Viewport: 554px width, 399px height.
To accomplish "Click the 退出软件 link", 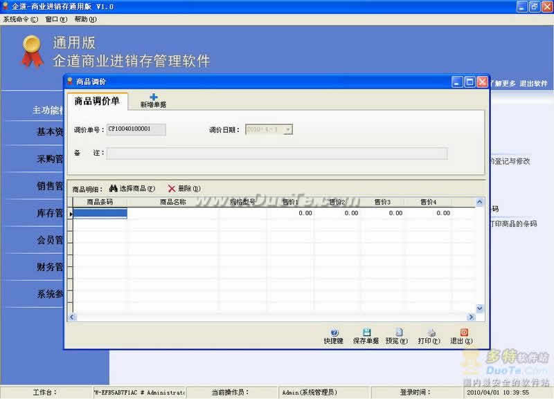I will pos(533,83).
